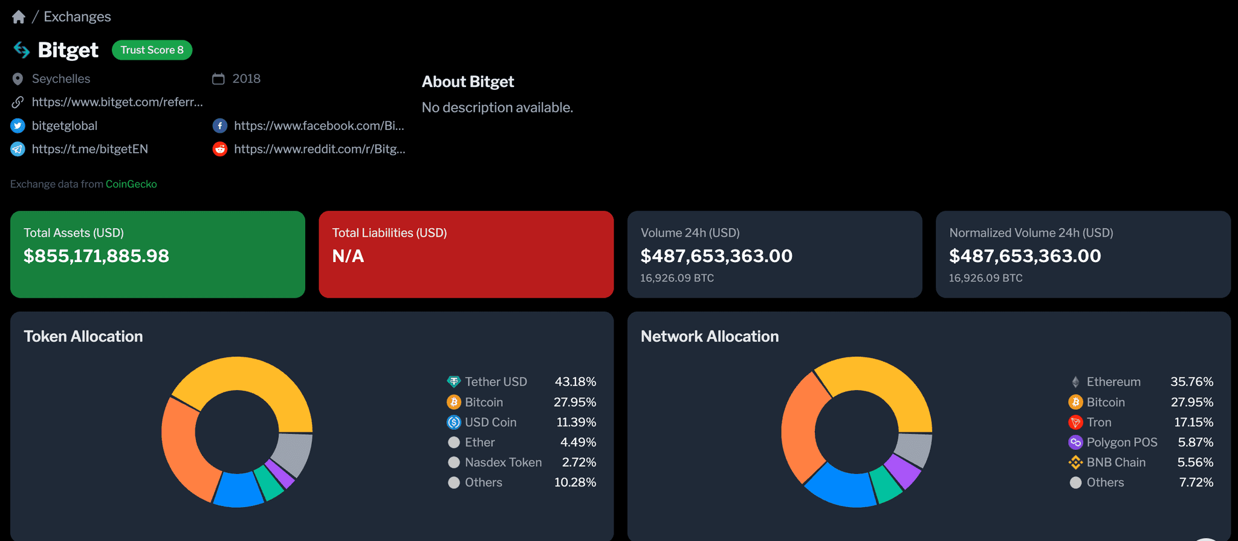Click the Twitter icon
The height and width of the screenshot is (541, 1238).
pos(18,126)
